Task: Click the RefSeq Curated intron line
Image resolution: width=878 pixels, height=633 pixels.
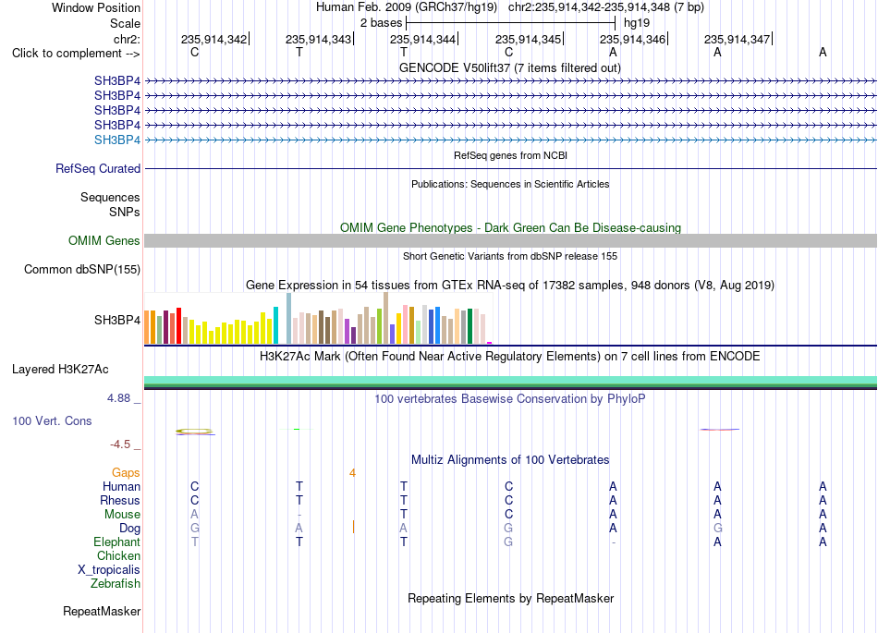Action: tap(510, 168)
